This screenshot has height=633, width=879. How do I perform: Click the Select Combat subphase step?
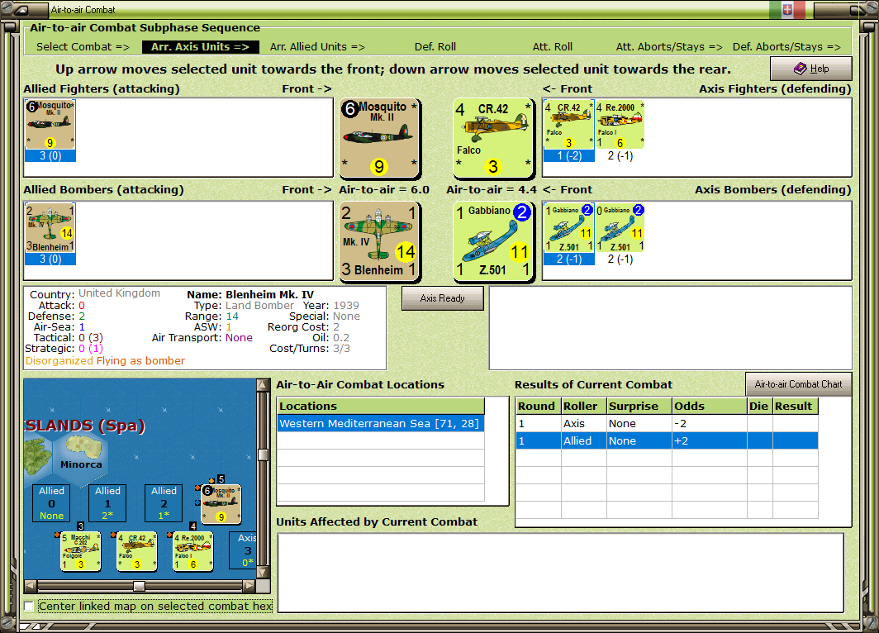[x=83, y=47]
